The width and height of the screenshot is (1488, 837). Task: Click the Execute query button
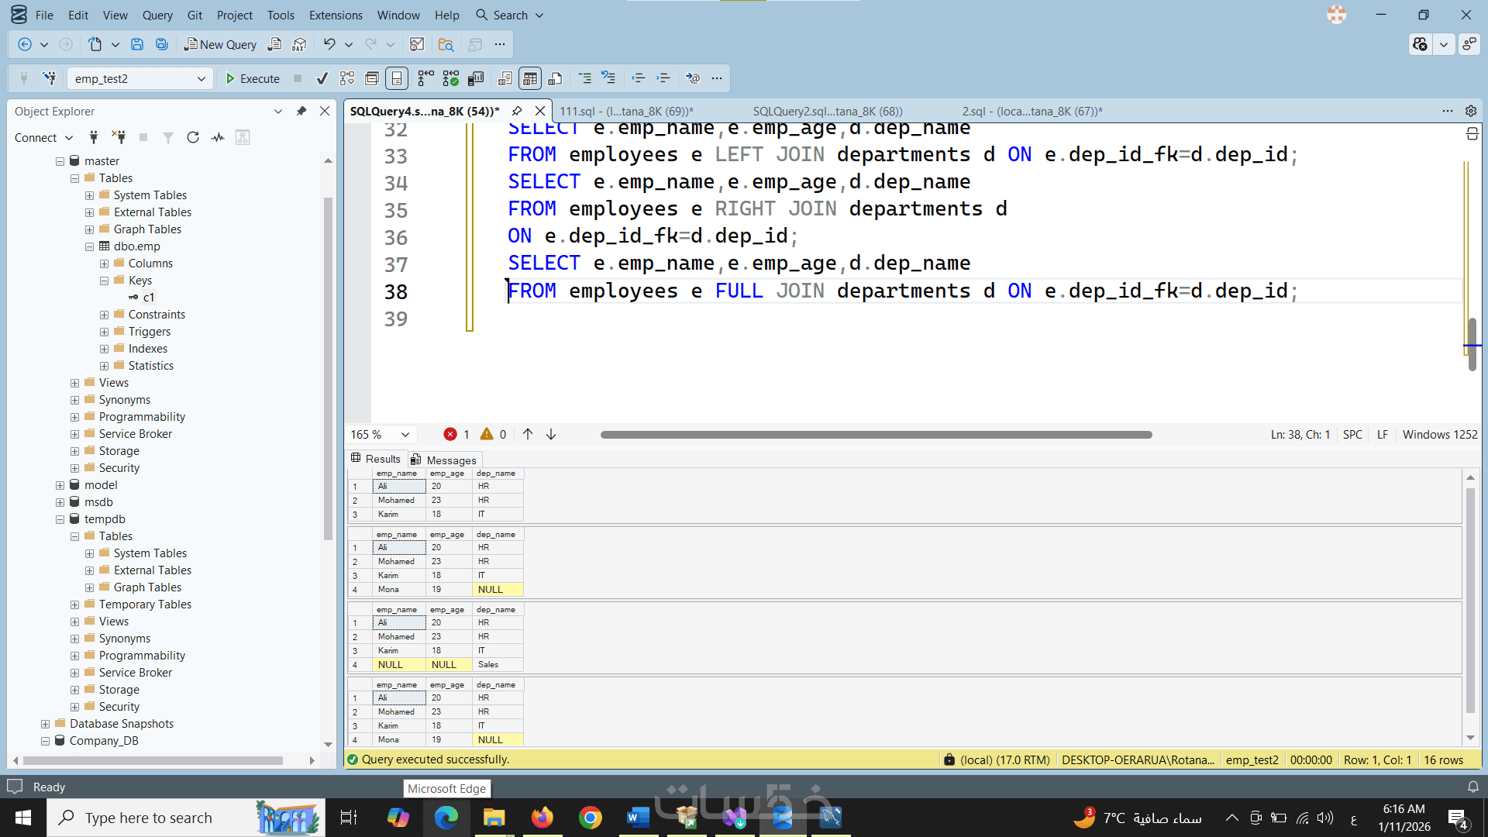point(252,78)
